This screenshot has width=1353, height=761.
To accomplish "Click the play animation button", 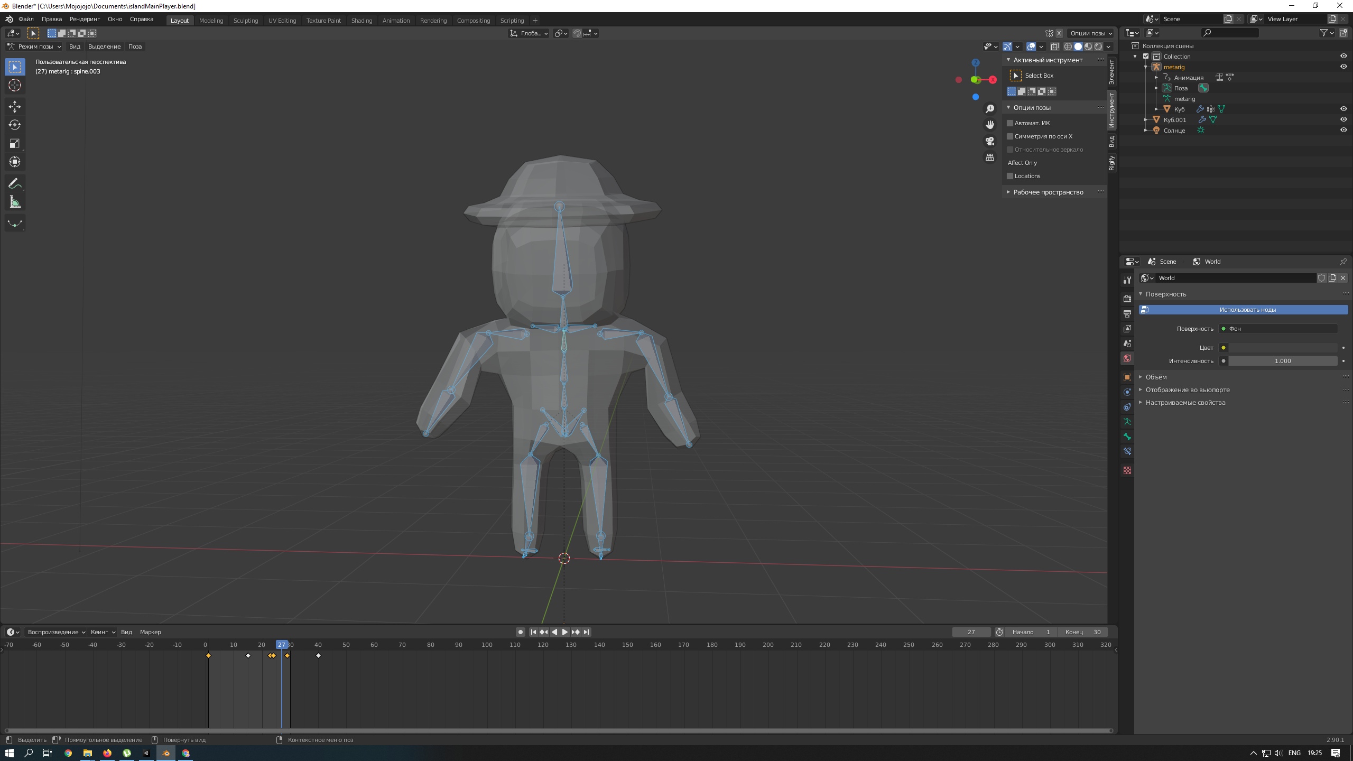I will click(x=564, y=632).
